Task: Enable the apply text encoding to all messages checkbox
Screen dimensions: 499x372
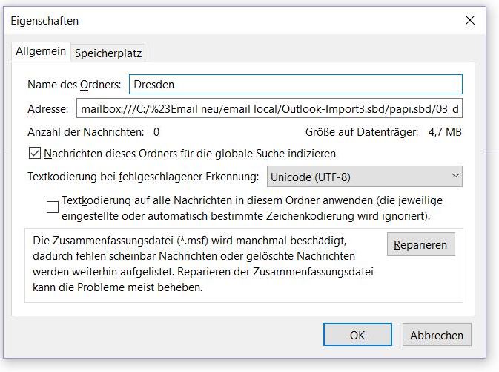Action: tap(52, 207)
